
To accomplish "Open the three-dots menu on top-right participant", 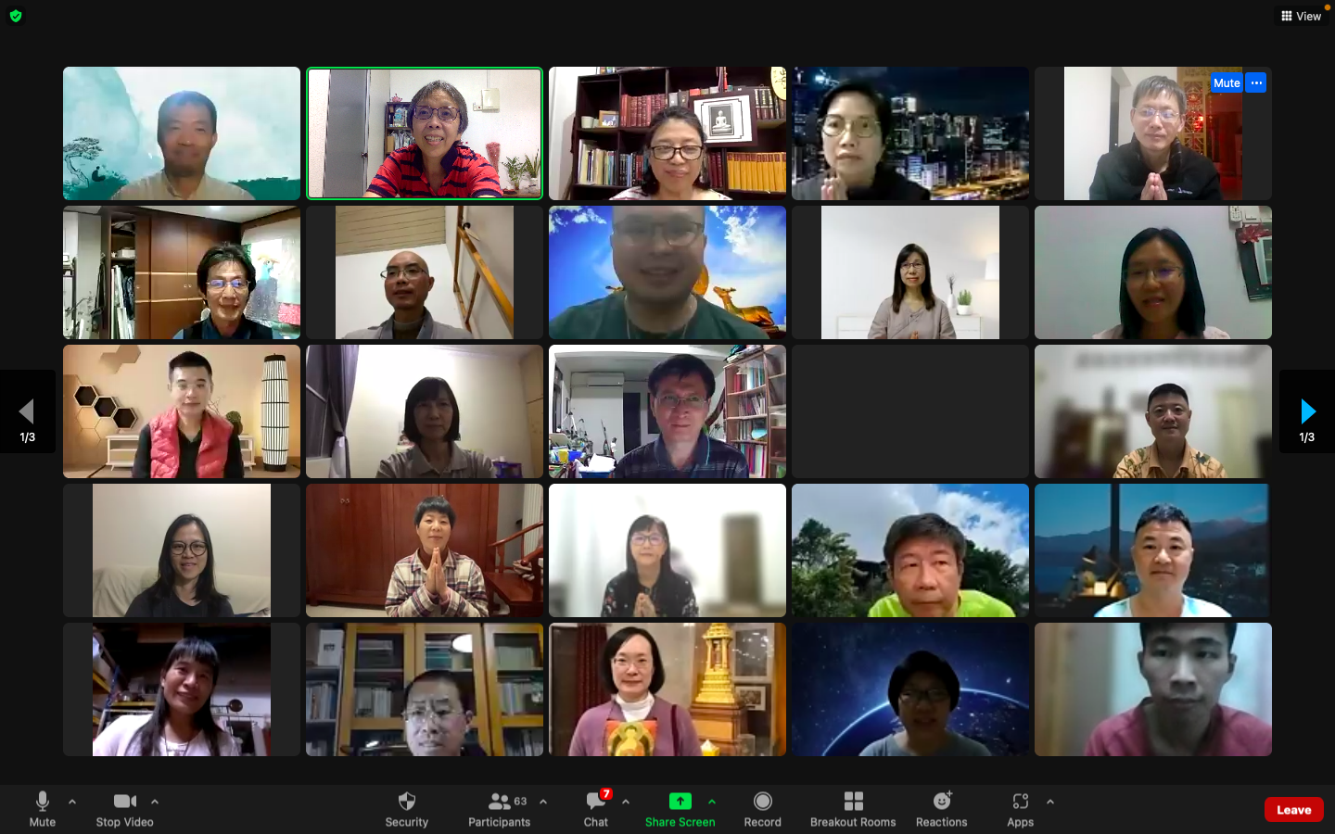I will [1256, 82].
